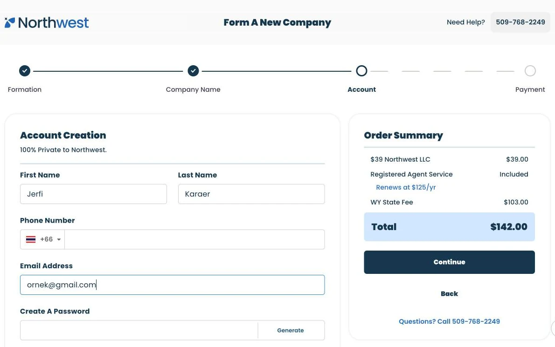
Task: Click the Need Help? text
Action: 466,22
